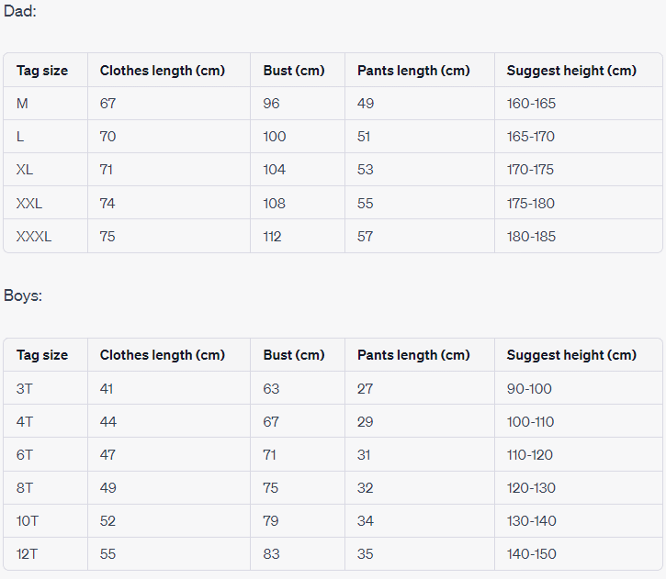Click the 180-185 suggested height cell

pyautogui.click(x=531, y=237)
